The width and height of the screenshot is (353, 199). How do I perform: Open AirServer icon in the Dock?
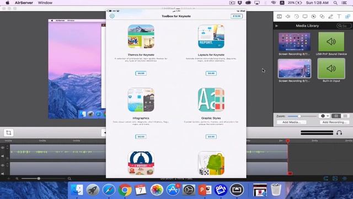tap(237, 190)
